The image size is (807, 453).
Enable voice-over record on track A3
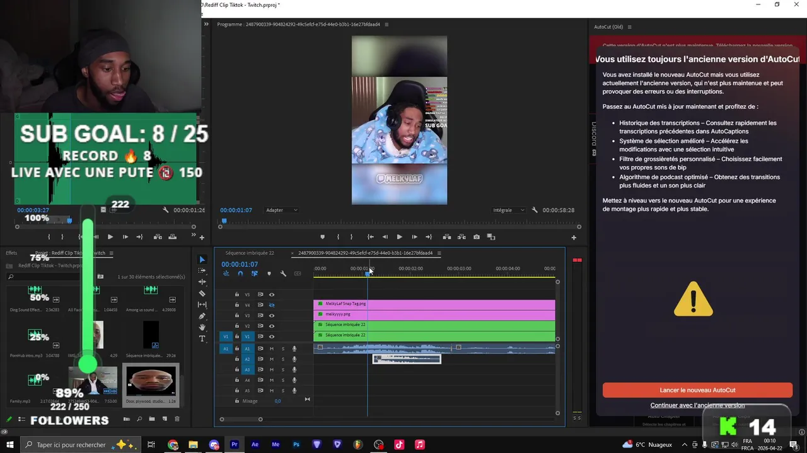click(x=294, y=370)
